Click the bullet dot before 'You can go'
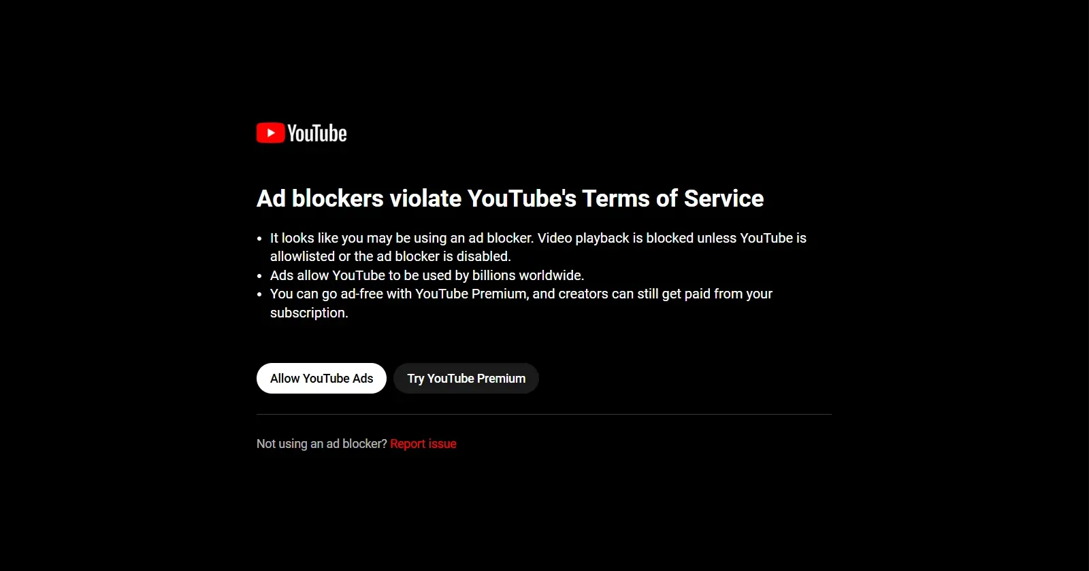This screenshot has height=571, width=1089. point(259,294)
